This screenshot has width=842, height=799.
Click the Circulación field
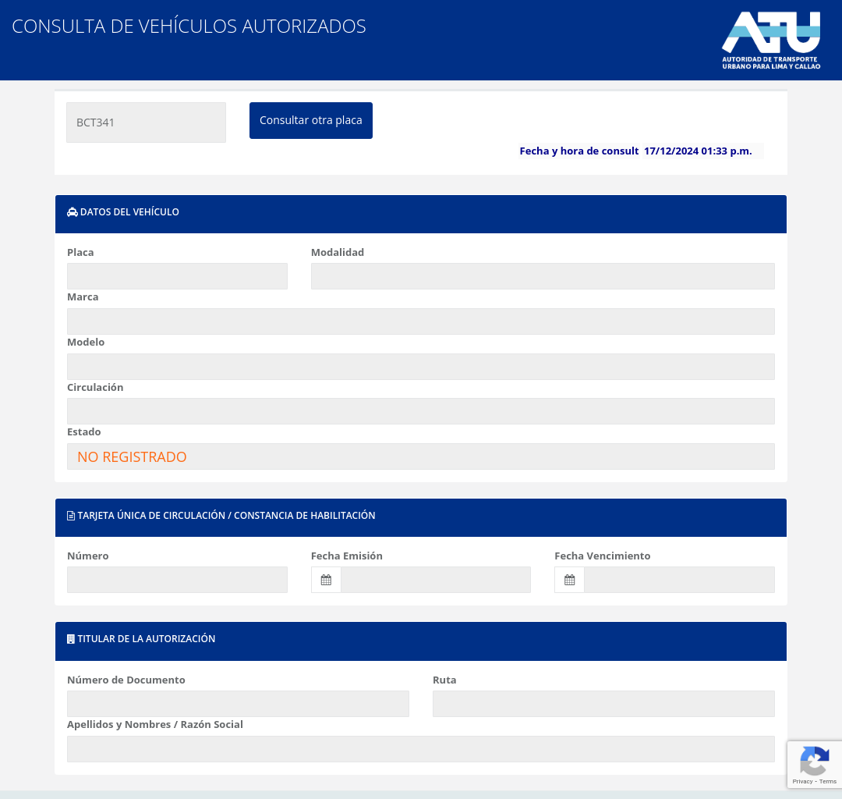click(421, 411)
